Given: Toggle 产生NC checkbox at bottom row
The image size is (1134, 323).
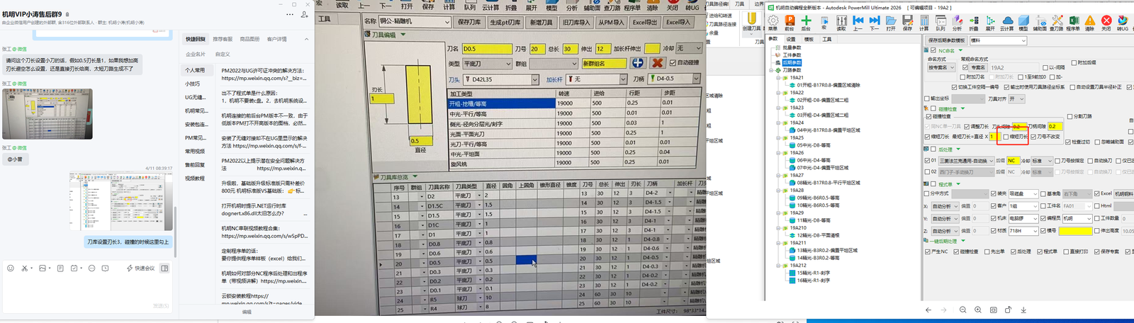Looking at the screenshot, I should click(x=928, y=251).
